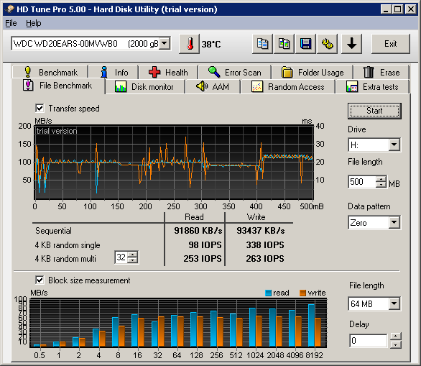Click the 253 IOPS read value

203,259
